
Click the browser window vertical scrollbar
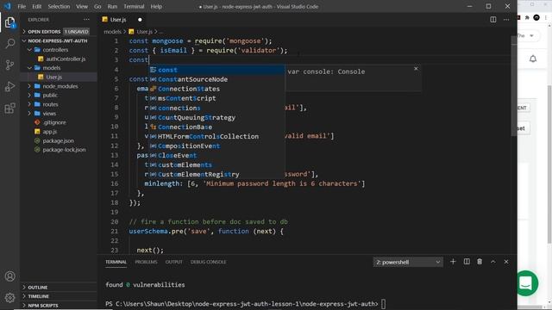[x=549, y=165]
